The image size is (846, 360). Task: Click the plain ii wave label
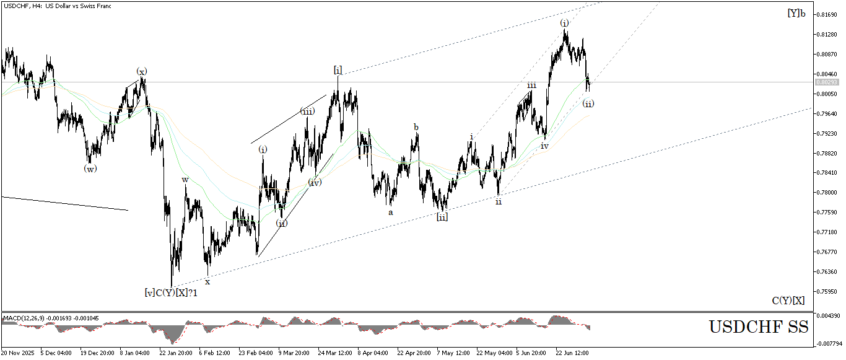498,201
